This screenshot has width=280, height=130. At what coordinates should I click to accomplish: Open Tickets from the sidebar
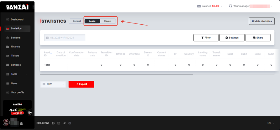[x=15, y=56]
